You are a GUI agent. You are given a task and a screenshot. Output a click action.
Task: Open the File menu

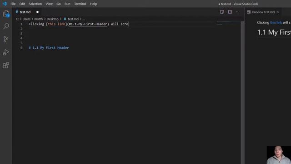coord(13,4)
